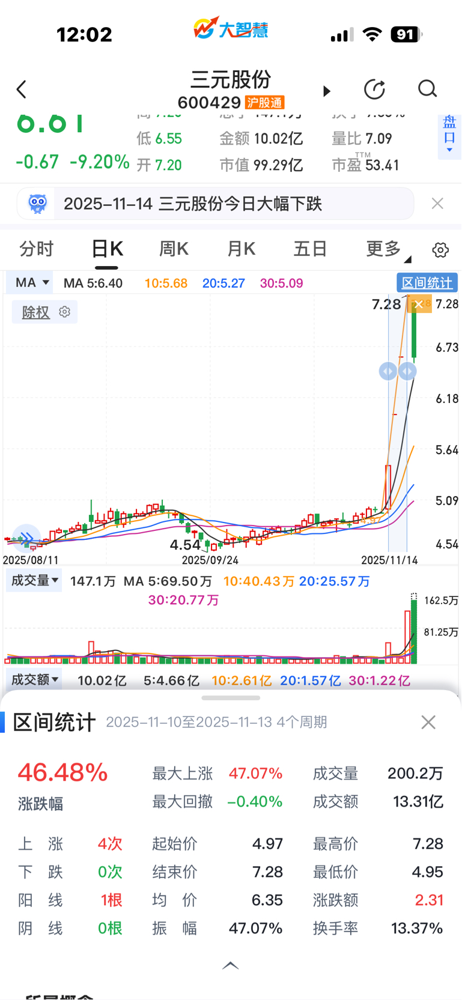Tap the 46.48% 涨跌幅 figure
462x1000 pixels.
[x=62, y=772]
